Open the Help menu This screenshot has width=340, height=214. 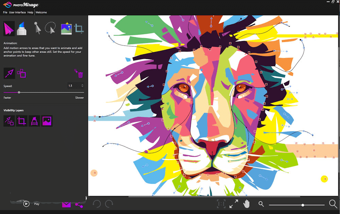pos(30,13)
